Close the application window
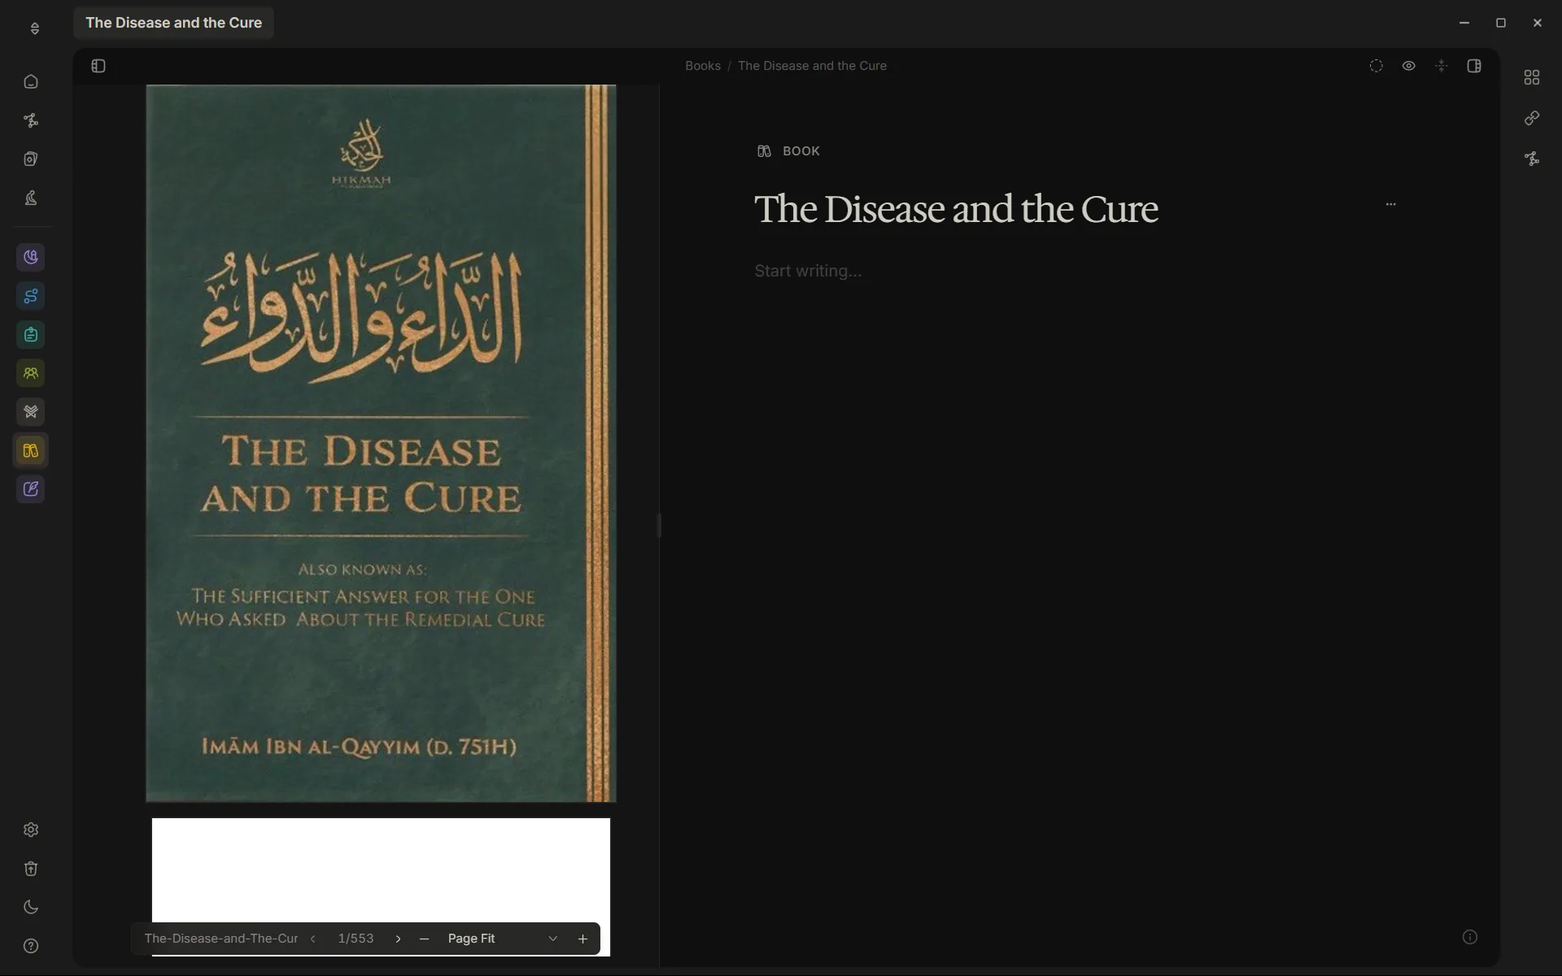Viewport: 1562px width, 976px height. (1537, 23)
